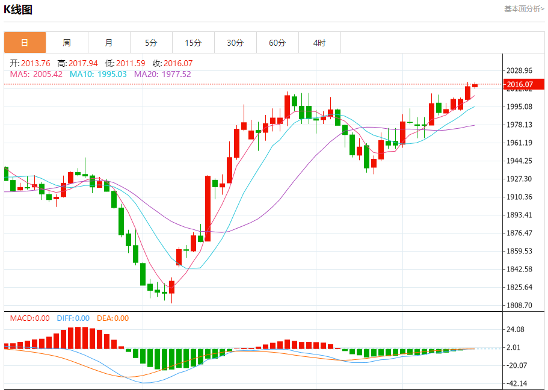Open the 基本面分析 link
The image size is (548, 390).
click(524, 9)
